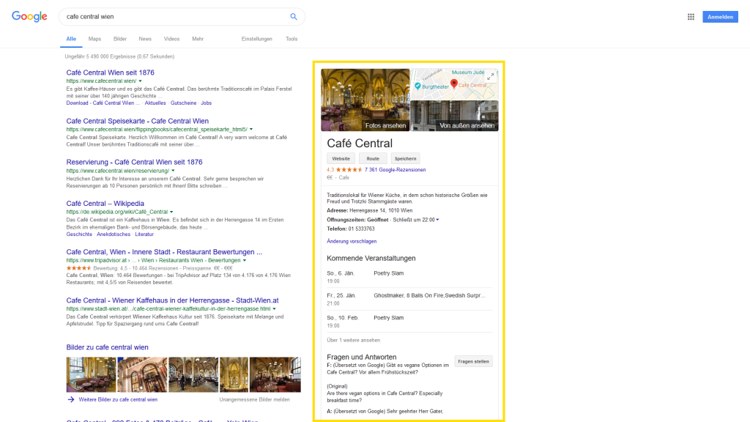This screenshot has height=422, width=750.
Task: Click the Google logo
Action: [29, 17]
